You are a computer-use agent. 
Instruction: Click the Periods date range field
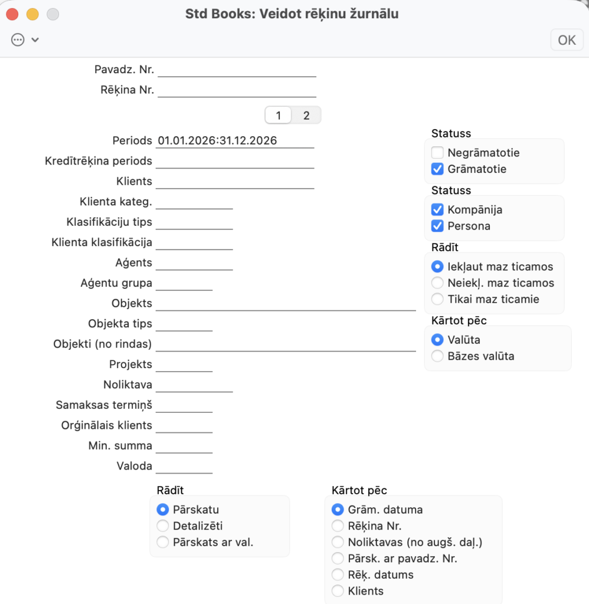pyautogui.click(x=235, y=140)
